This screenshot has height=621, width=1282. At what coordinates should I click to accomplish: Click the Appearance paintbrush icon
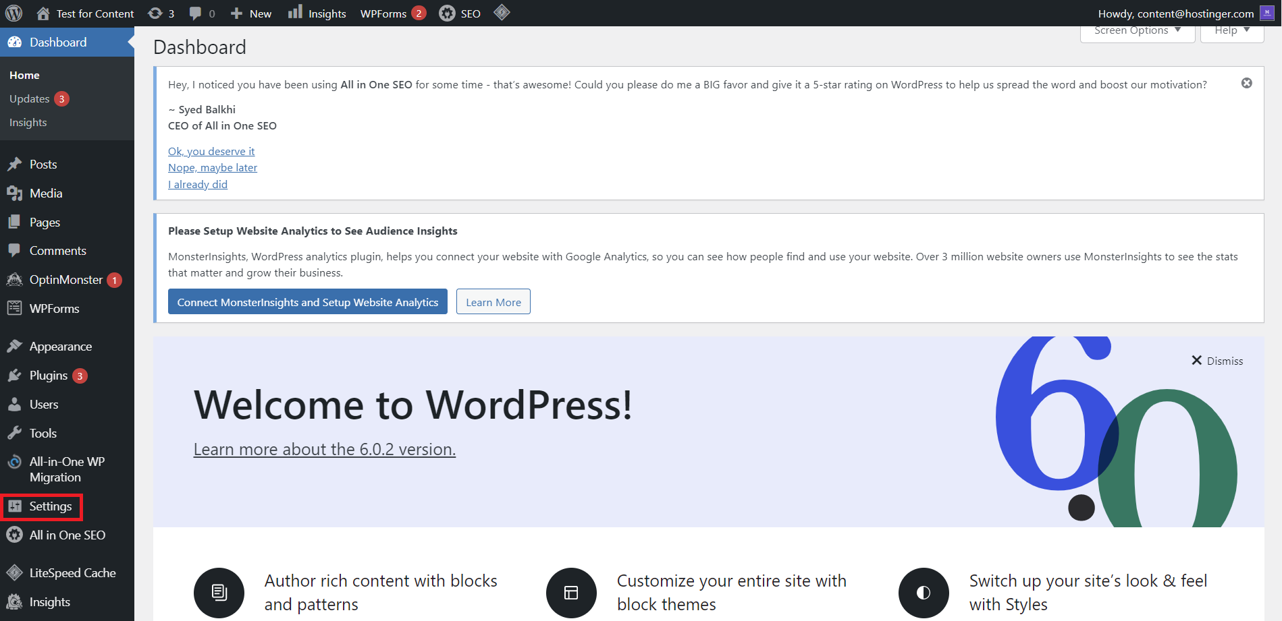pyautogui.click(x=15, y=346)
